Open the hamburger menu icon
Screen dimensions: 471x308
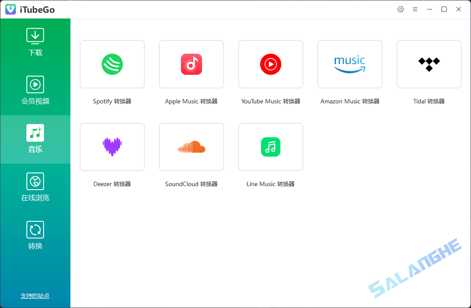click(415, 9)
